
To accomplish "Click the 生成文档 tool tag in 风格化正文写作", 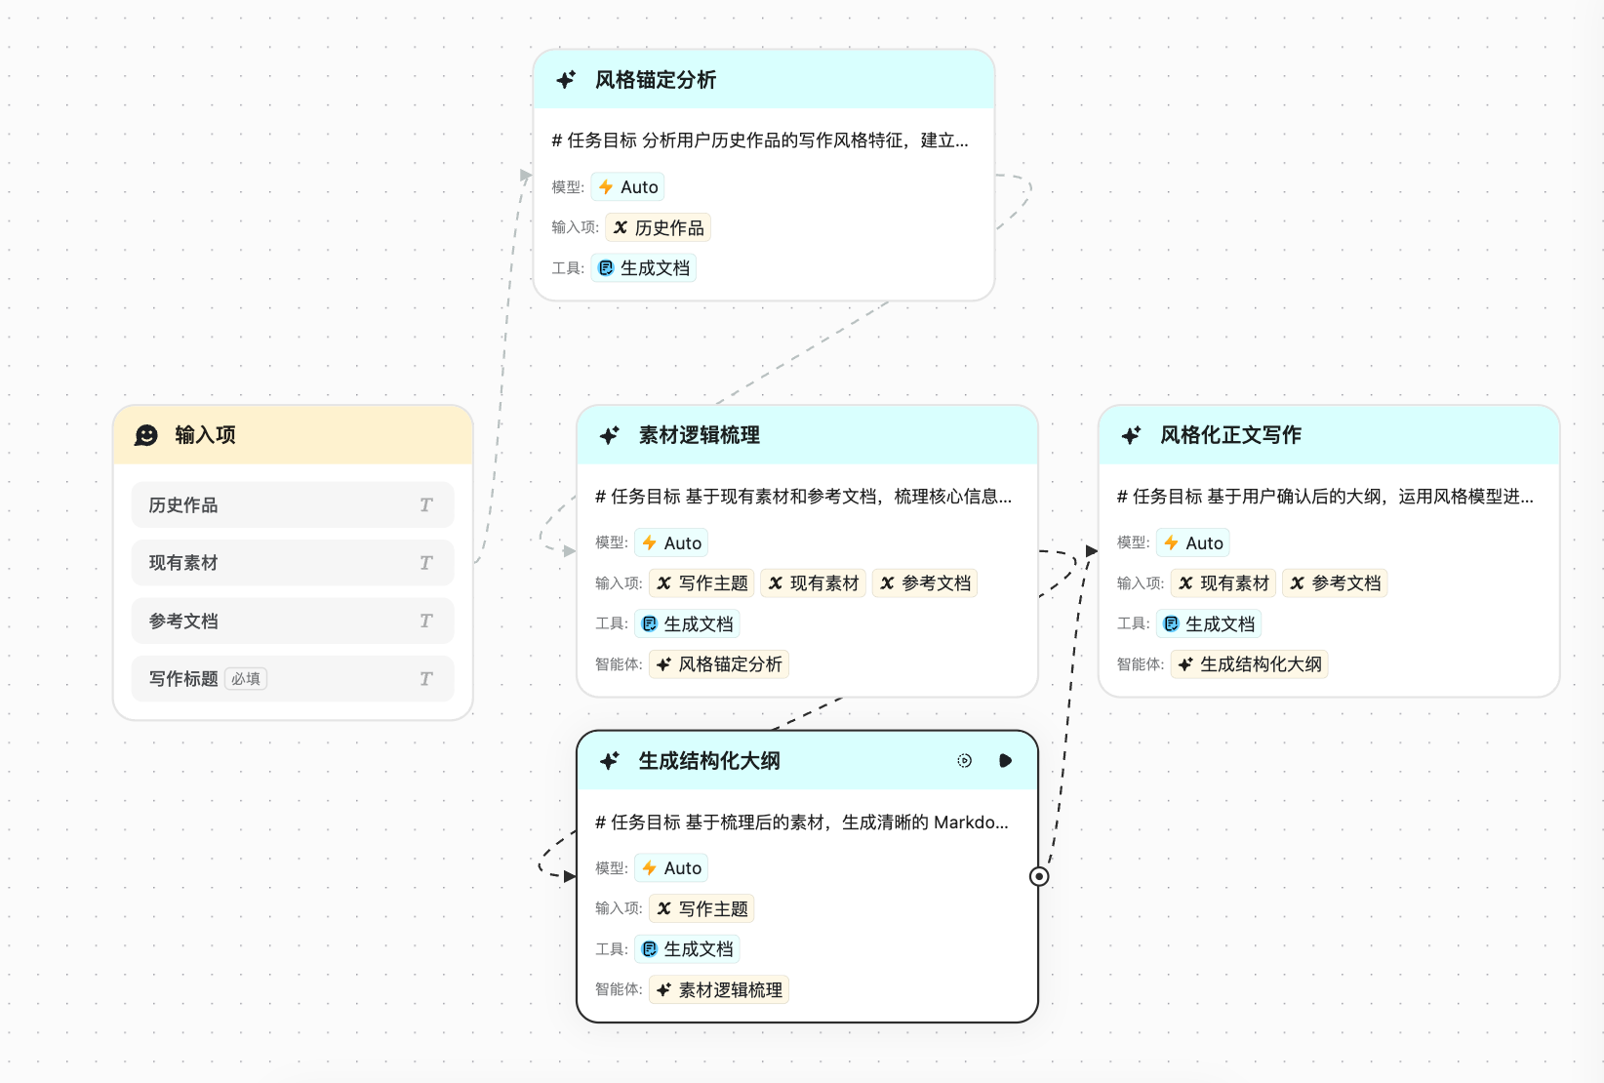I will click(1209, 624).
